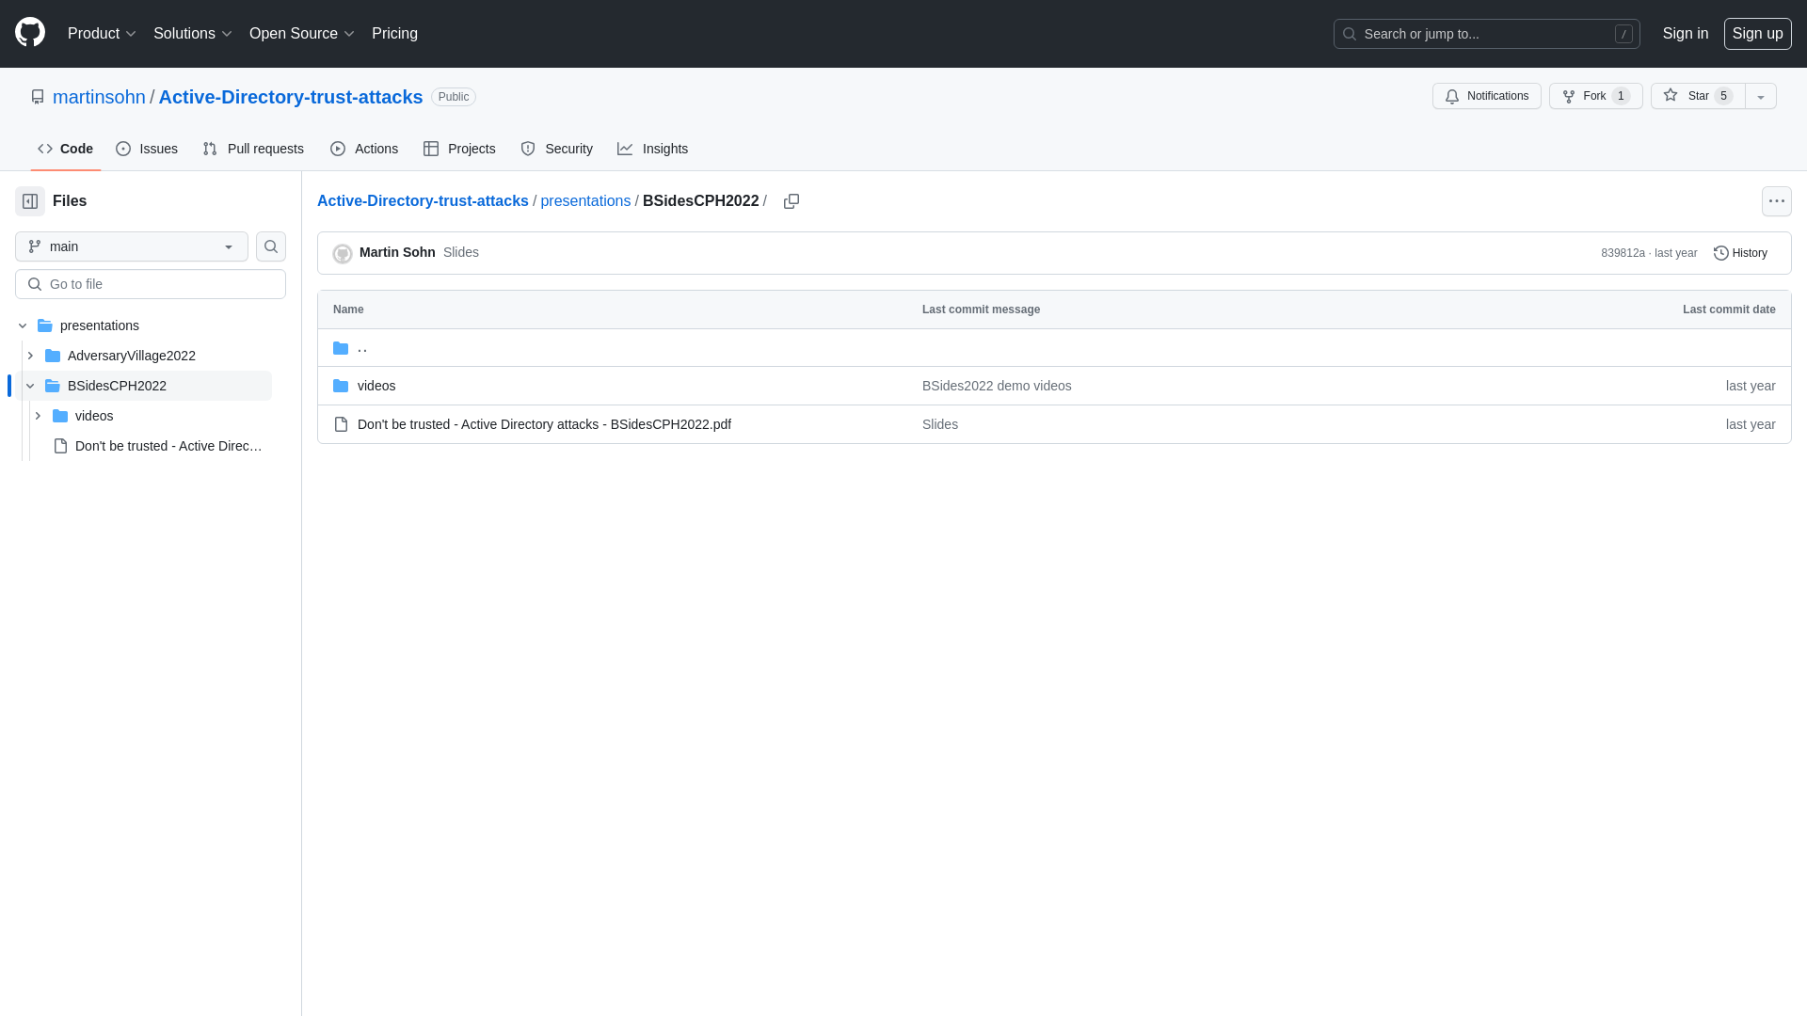This screenshot has width=1807, height=1016.
Task: Open the Pull requests tab
Action: pyautogui.click(x=253, y=149)
